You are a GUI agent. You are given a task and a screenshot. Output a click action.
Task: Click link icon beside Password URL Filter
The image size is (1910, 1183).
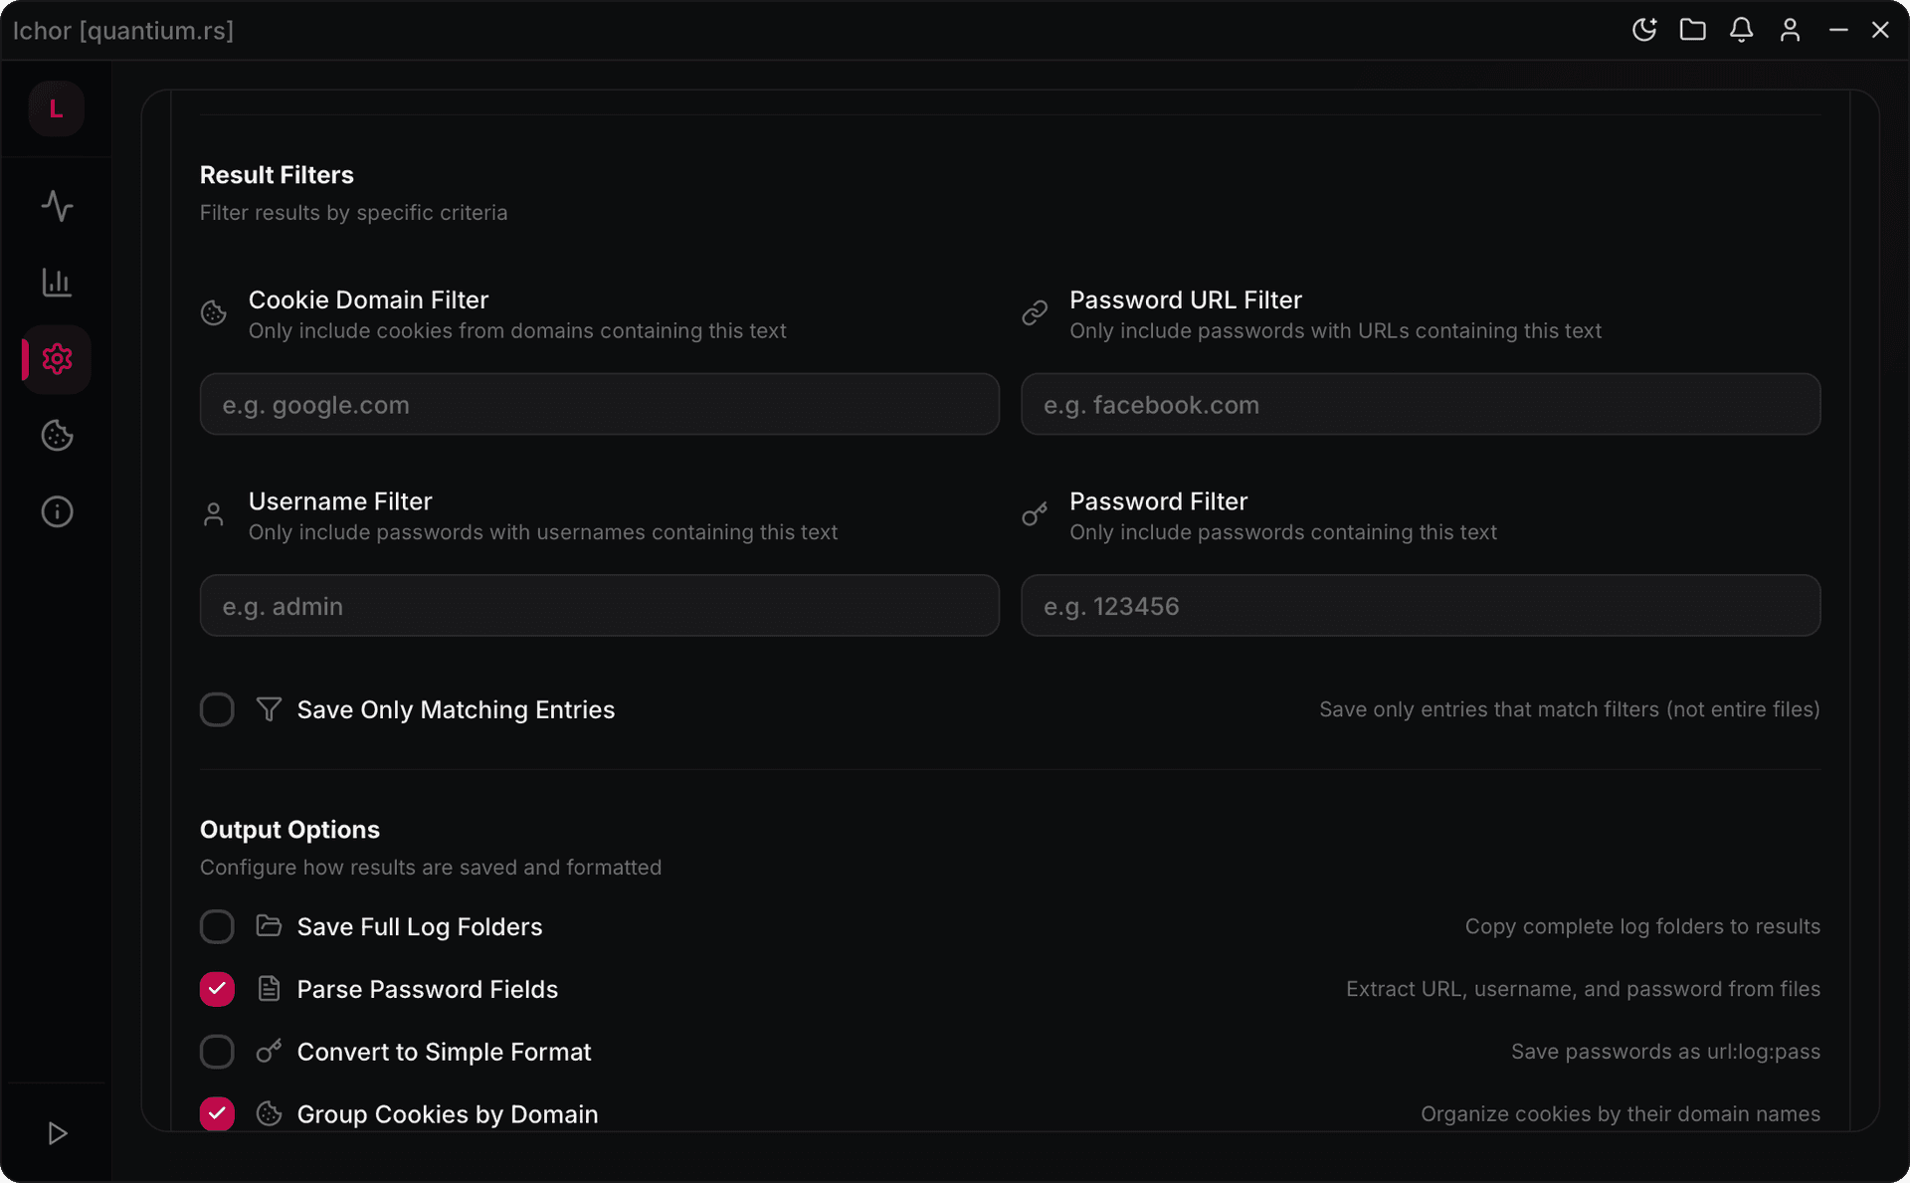[x=1035, y=313]
